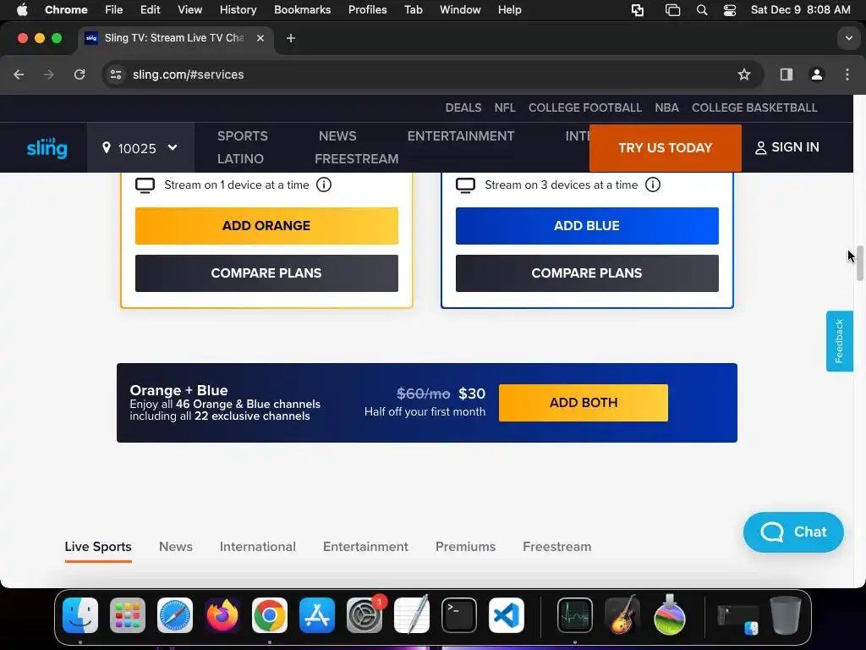Click the Add Both button
This screenshot has height=650, width=866.
(x=584, y=403)
